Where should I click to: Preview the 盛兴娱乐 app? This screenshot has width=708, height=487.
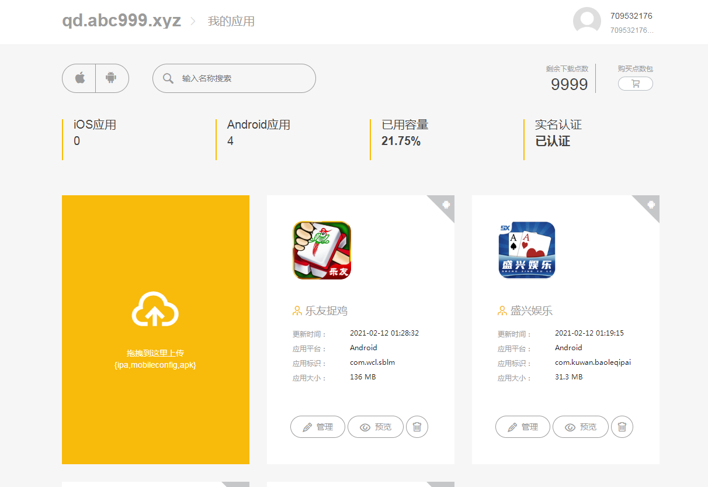point(581,427)
